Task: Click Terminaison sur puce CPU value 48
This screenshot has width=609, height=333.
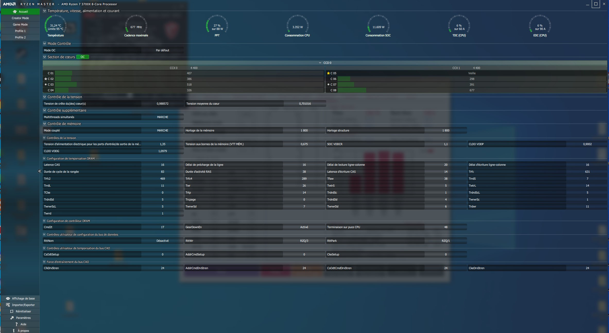Action: (446, 227)
